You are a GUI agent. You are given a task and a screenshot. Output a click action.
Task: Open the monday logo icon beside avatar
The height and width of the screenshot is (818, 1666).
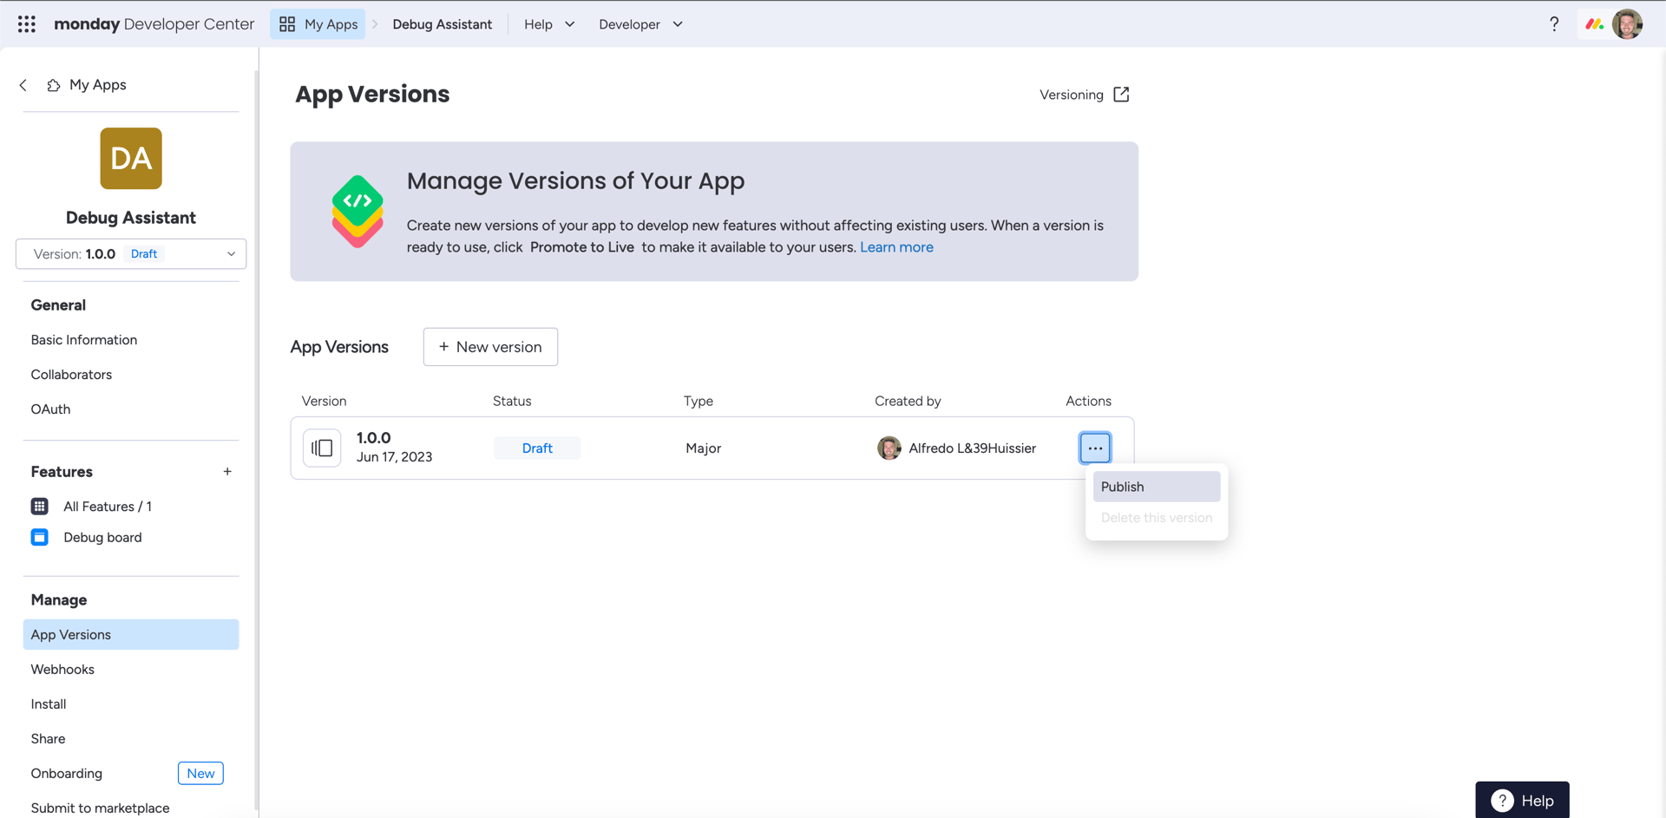[1594, 24]
